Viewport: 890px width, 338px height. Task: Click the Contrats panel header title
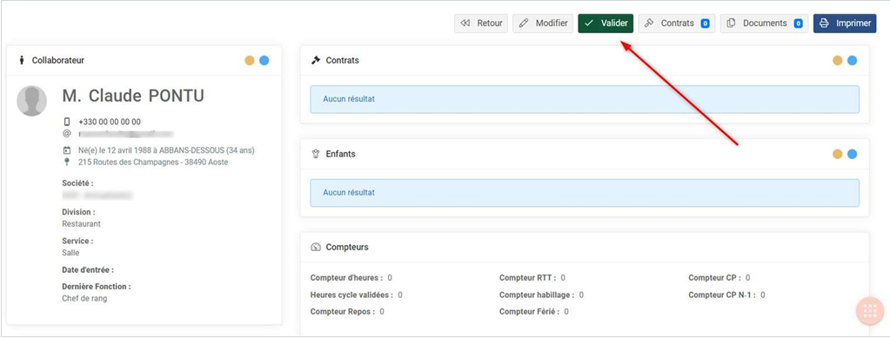(x=342, y=60)
